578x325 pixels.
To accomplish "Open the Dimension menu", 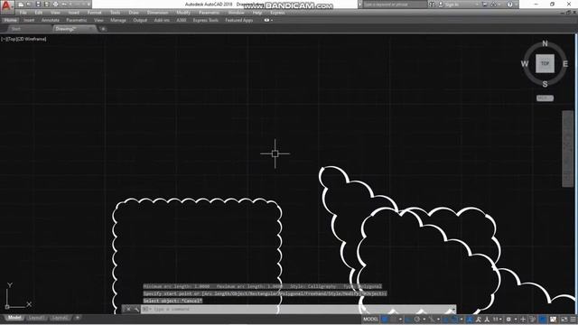I will pyautogui.click(x=158, y=13).
